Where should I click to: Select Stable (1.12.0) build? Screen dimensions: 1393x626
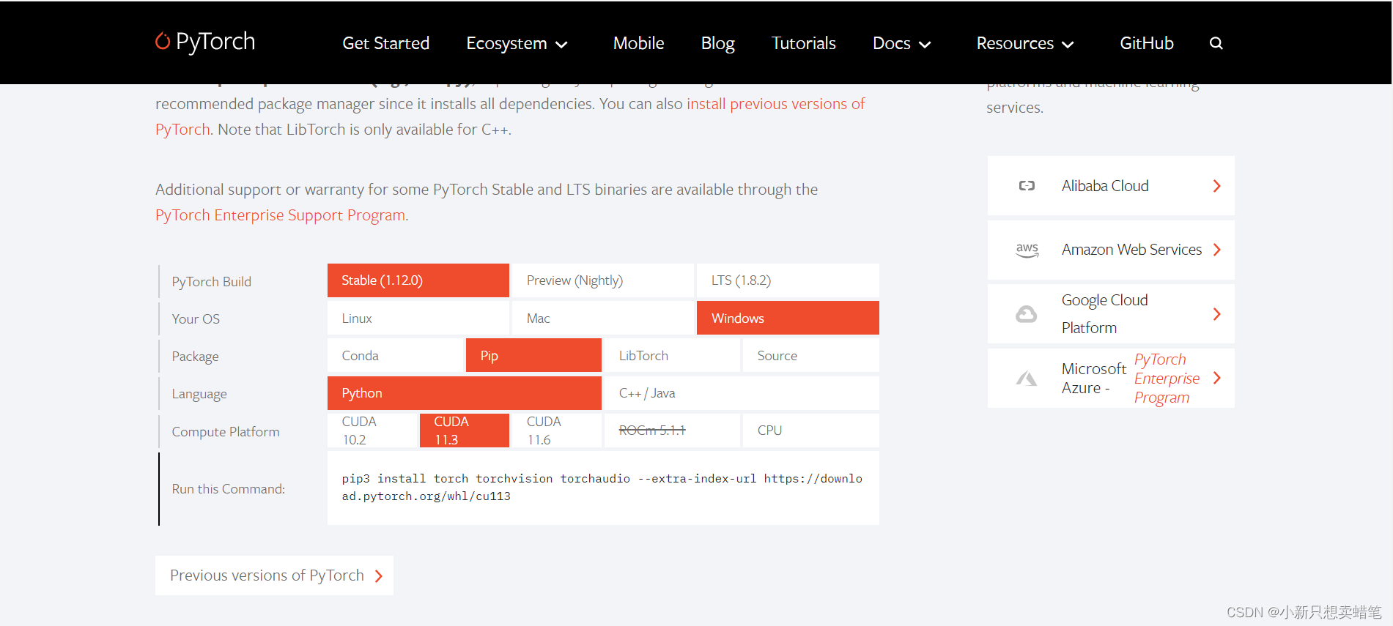coord(418,280)
